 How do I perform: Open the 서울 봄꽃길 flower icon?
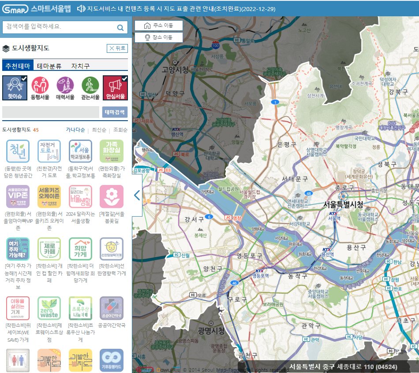pos(112,197)
